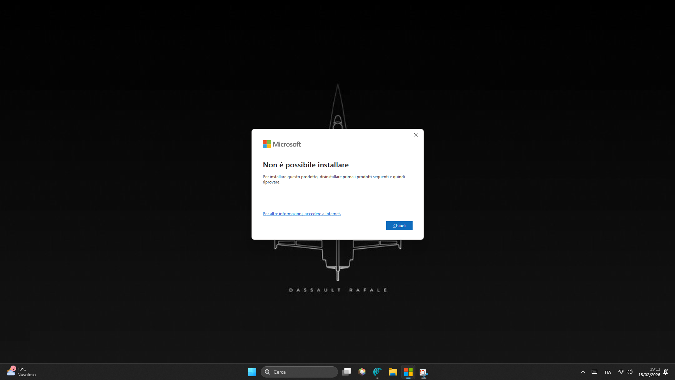675x380 pixels.
Task: Open the Windows Start menu
Action: click(x=252, y=372)
